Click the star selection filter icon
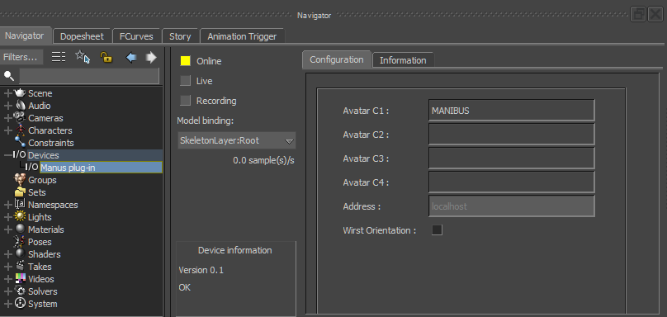The image size is (667, 317). coord(83,57)
